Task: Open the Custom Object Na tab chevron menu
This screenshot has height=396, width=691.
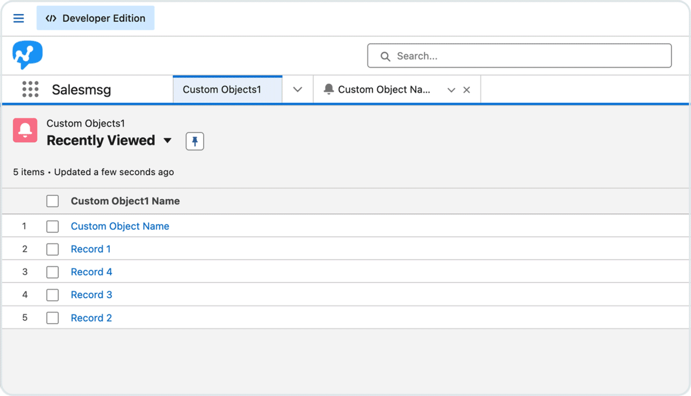Action: 451,89
